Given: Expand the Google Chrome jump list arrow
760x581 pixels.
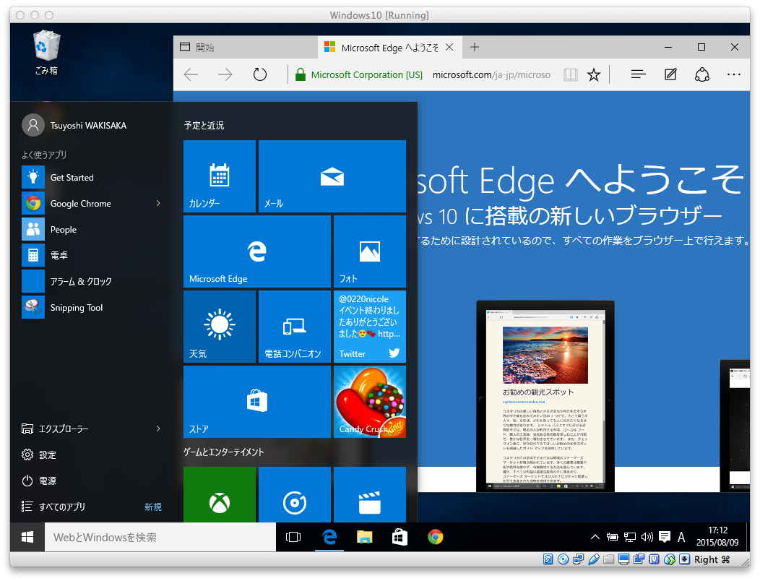Looking at the screenshot, I should [158, 204].
